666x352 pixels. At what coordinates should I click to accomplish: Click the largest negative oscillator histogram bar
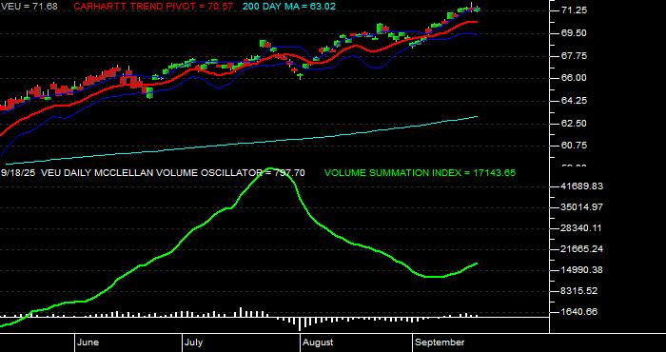tap(300, 323)
